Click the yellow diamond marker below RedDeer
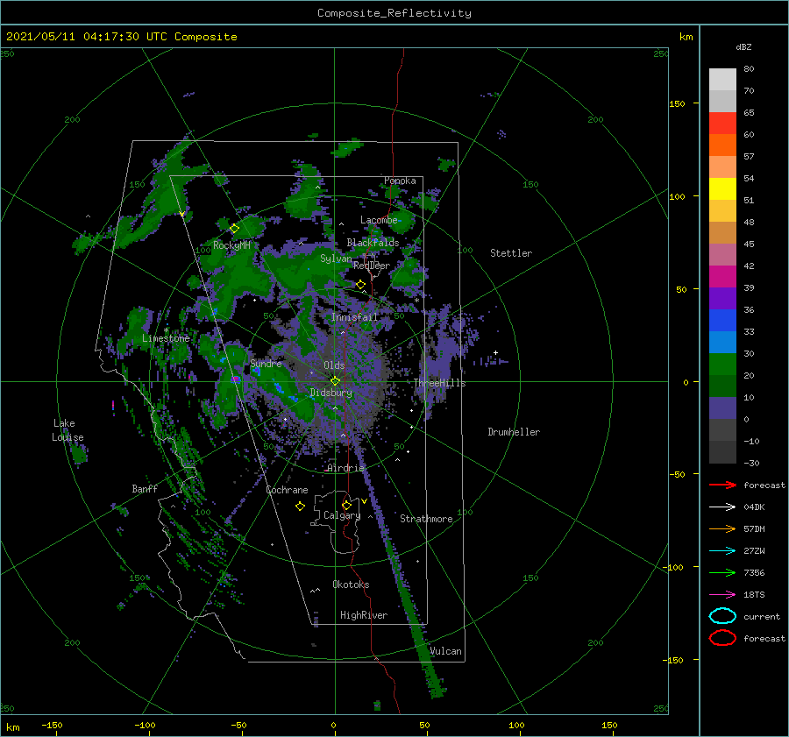Image resolution: width=789 pixels, height=737 pixels. coord(361,285)
